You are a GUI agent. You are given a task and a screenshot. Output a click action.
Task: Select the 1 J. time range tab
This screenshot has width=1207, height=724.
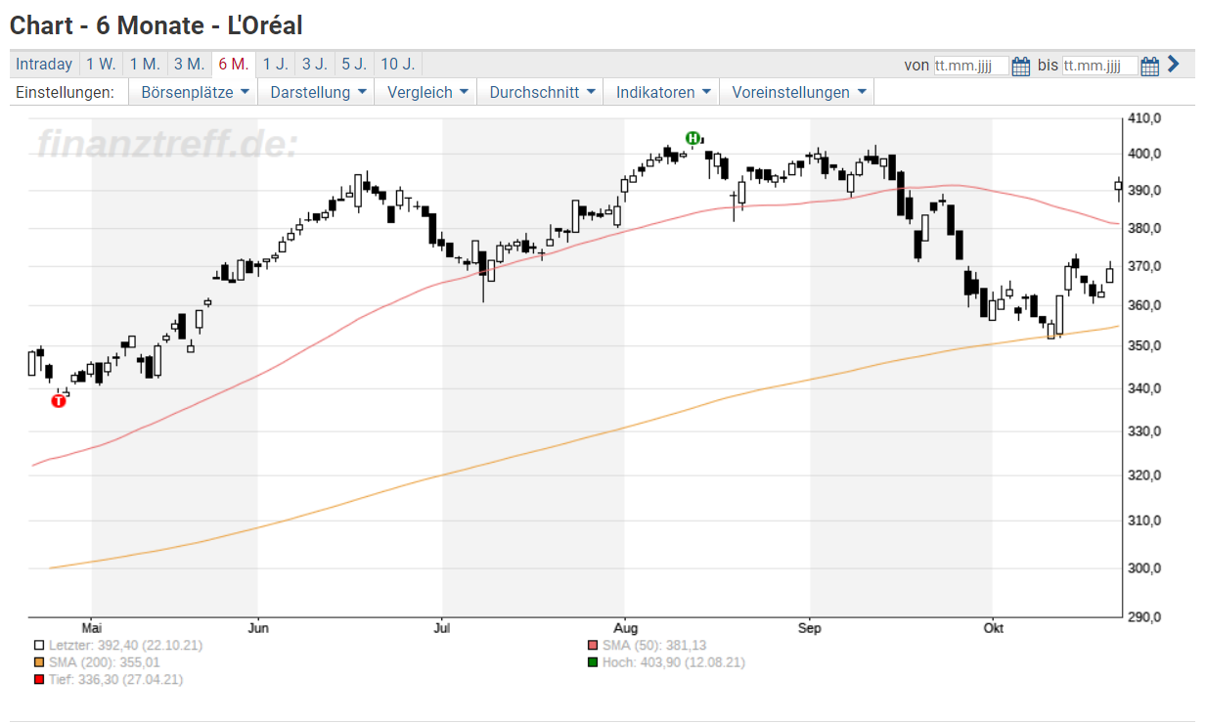275,65
